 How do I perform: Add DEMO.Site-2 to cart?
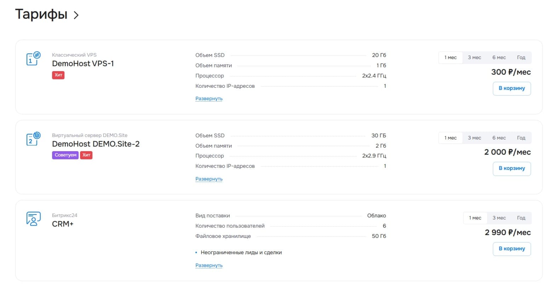click(512, 169)
